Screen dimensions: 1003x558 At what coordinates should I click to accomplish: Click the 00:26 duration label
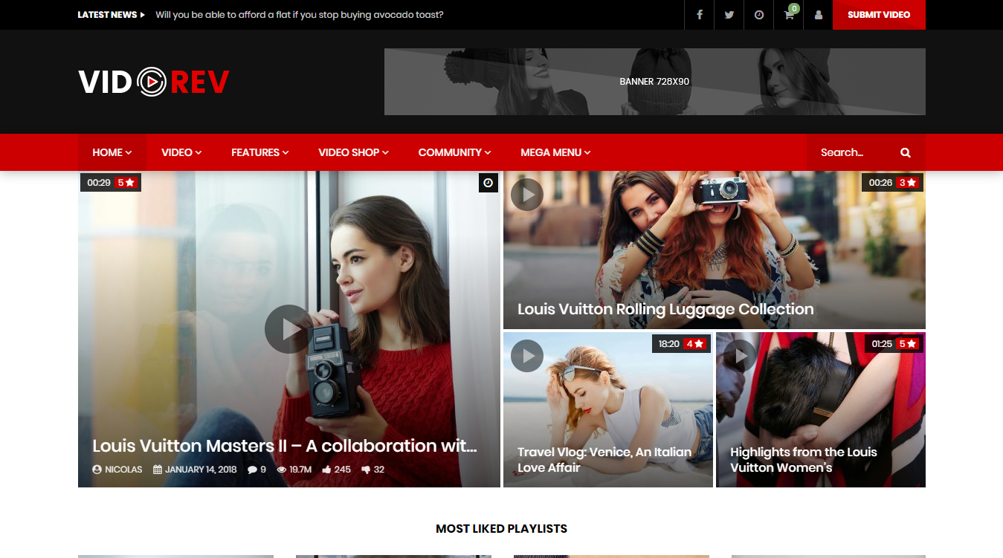pos(880,183)
